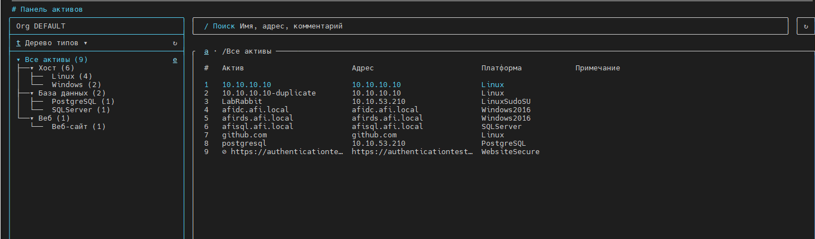Select asset afirds.afi.local

click(x=258, y=118)
